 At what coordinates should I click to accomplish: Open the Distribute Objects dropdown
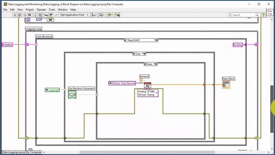pos(102,15)
